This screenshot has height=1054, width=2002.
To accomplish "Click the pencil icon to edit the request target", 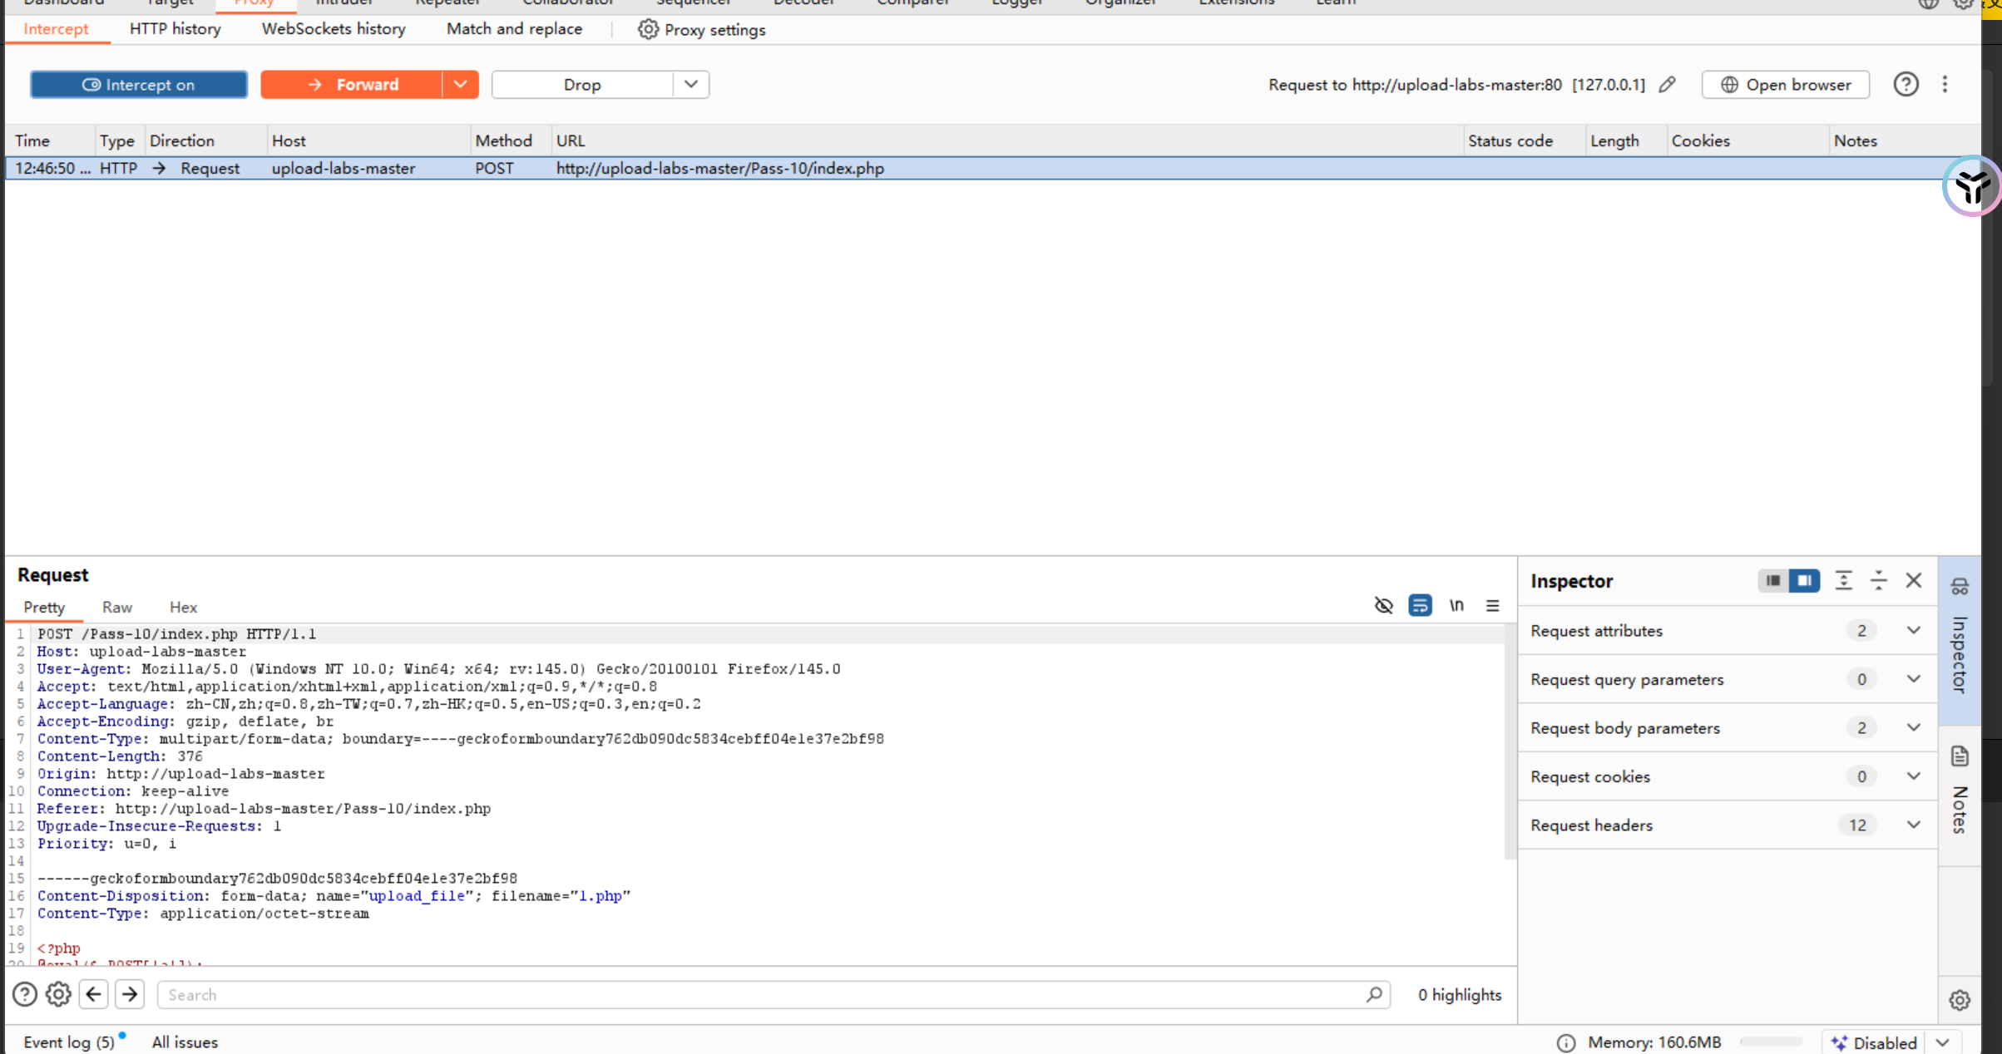I will (x=1667, y=85).
